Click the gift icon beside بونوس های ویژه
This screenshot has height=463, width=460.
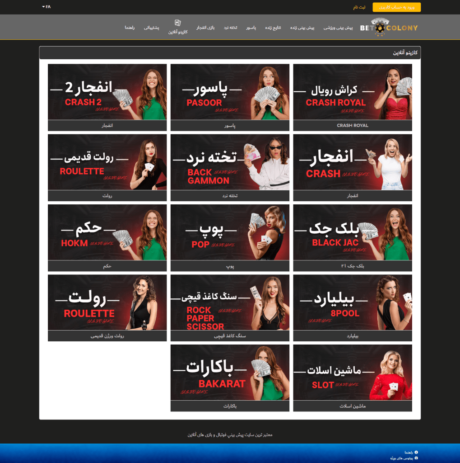(x=416, y=458)
